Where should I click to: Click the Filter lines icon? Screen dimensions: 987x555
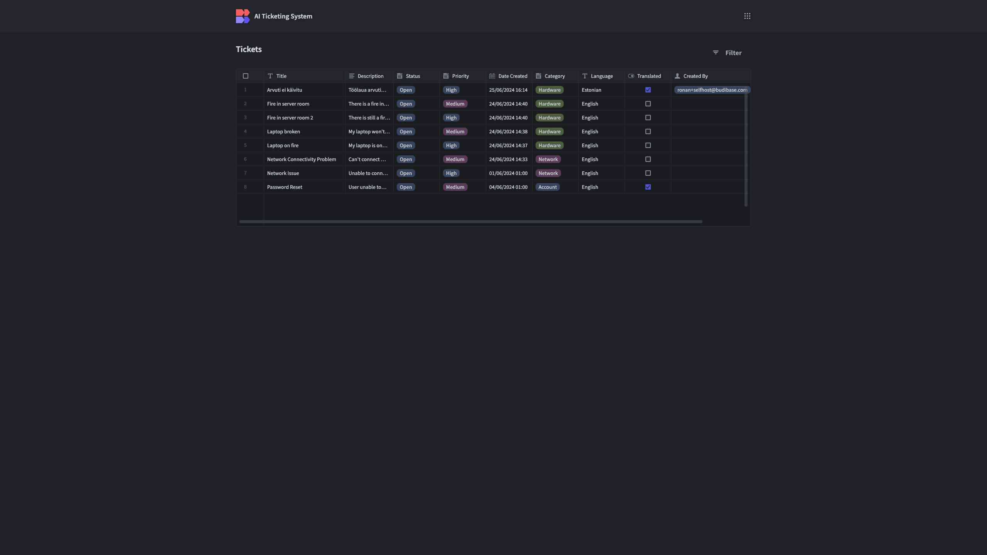tap(716, 53)
